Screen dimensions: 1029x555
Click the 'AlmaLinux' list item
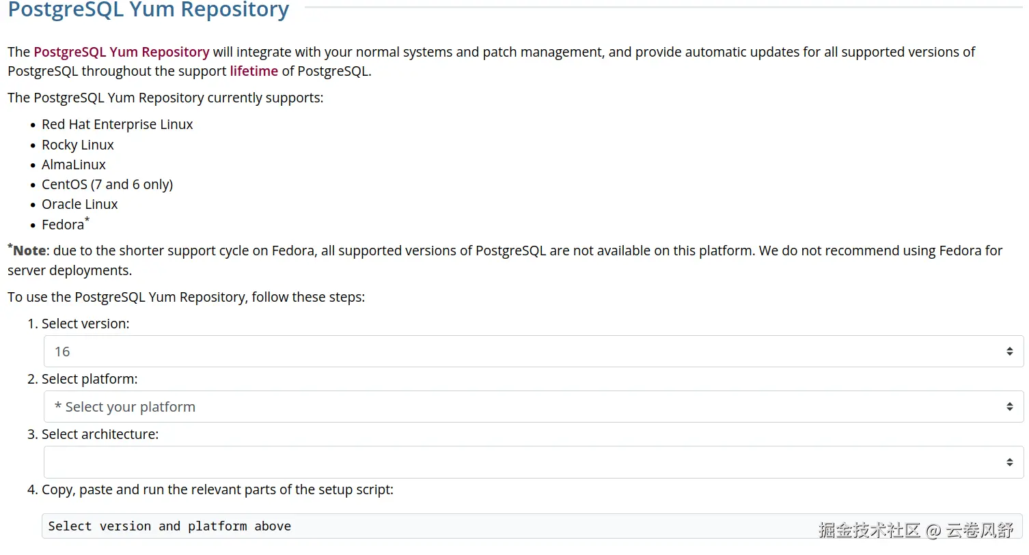73,165
